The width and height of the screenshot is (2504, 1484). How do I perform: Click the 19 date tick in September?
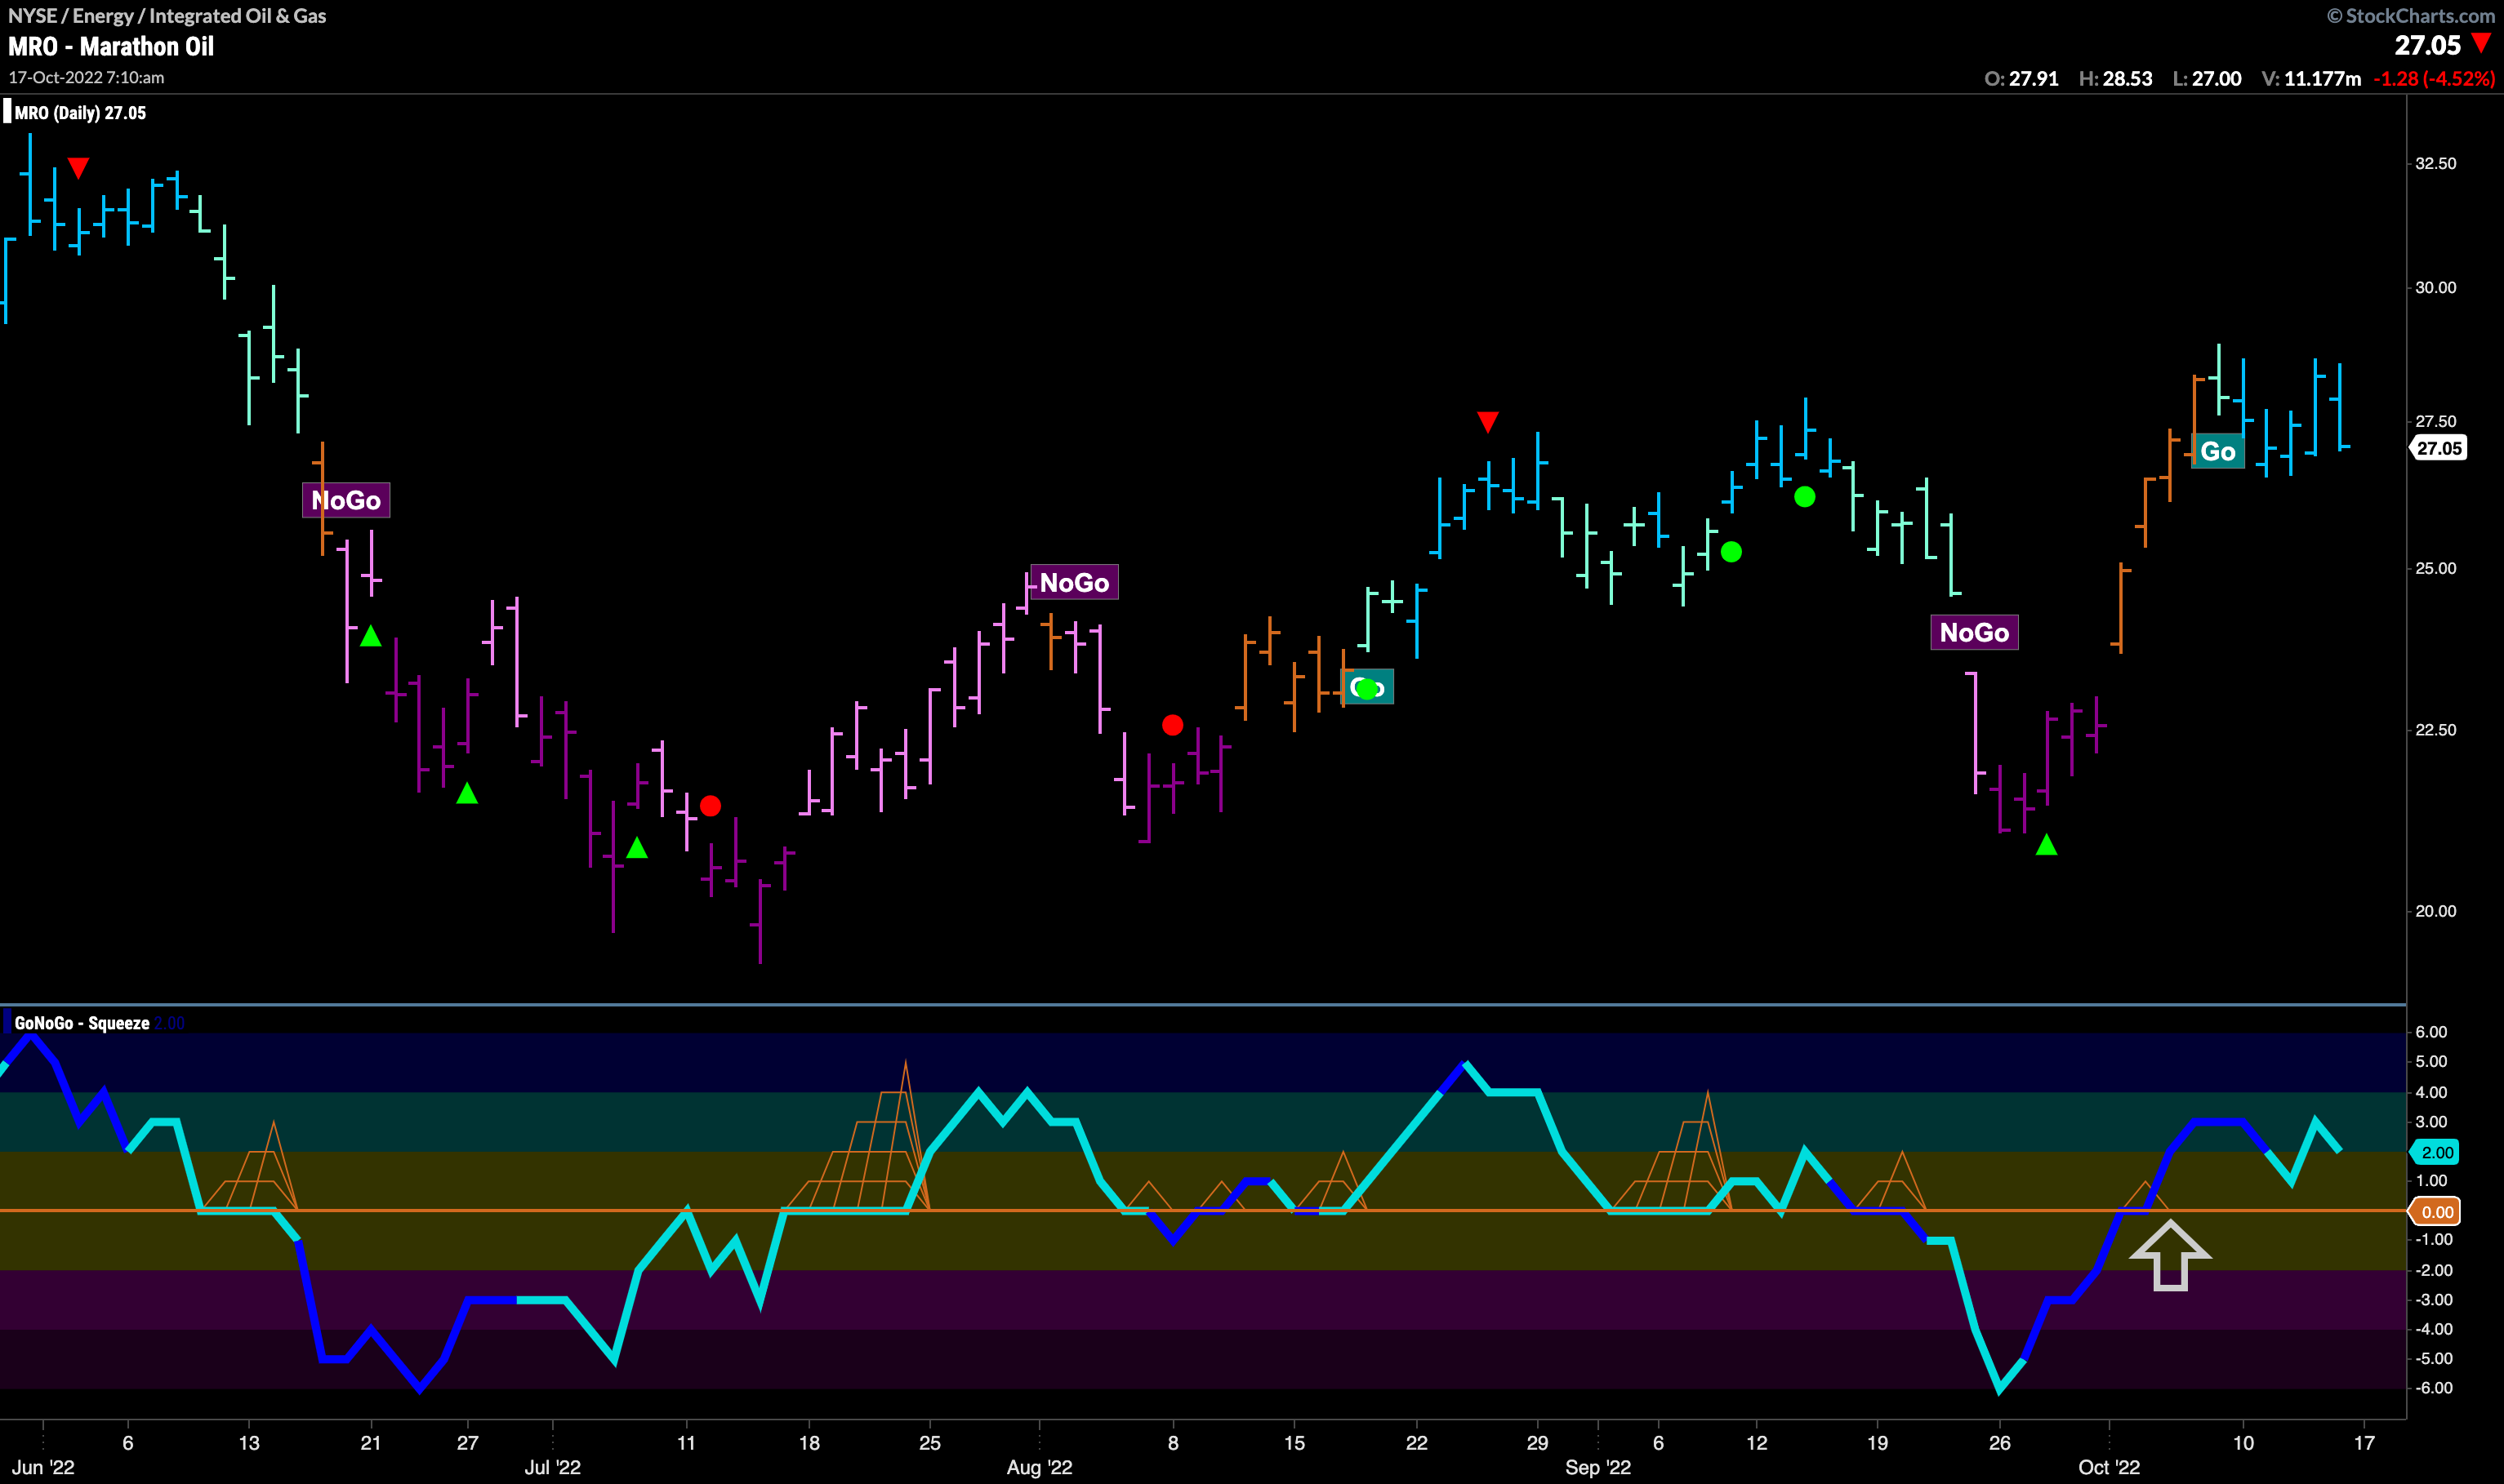1878,1443
